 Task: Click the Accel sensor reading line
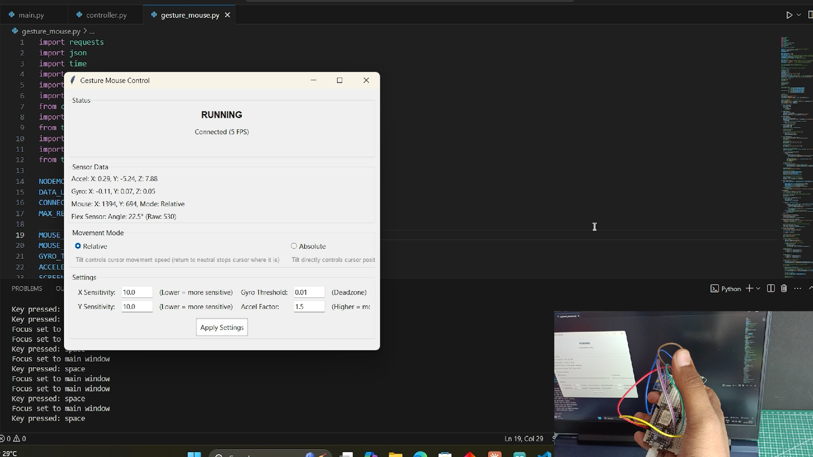pyautogui.click(x=114, y=179)
